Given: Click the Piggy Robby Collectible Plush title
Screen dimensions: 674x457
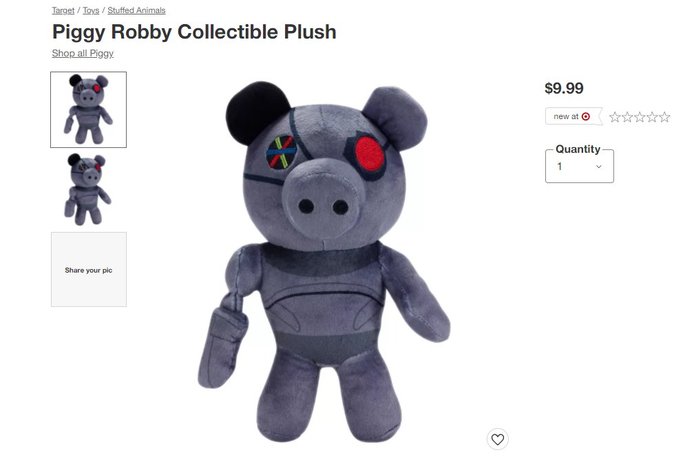Looking at the screenshot, I should point(194,32).
